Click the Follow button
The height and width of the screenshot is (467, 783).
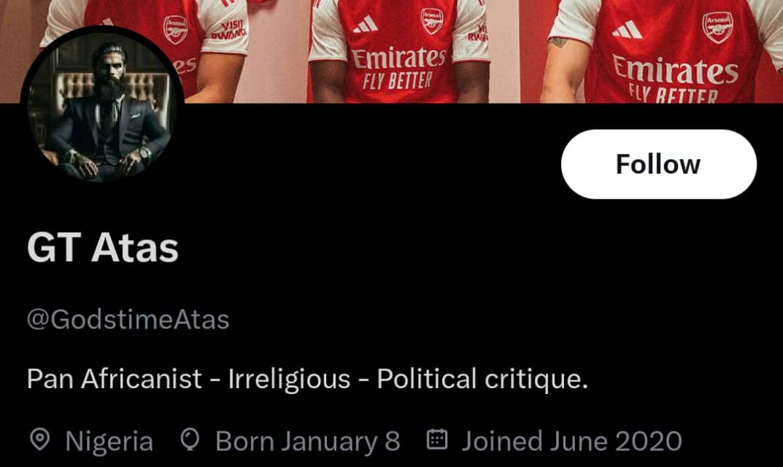658,164
